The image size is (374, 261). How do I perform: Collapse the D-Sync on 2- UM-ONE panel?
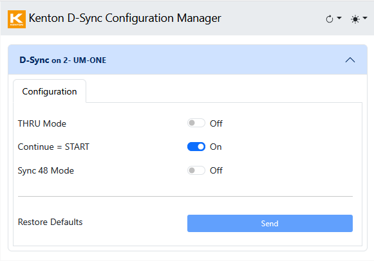coord(350,60)
